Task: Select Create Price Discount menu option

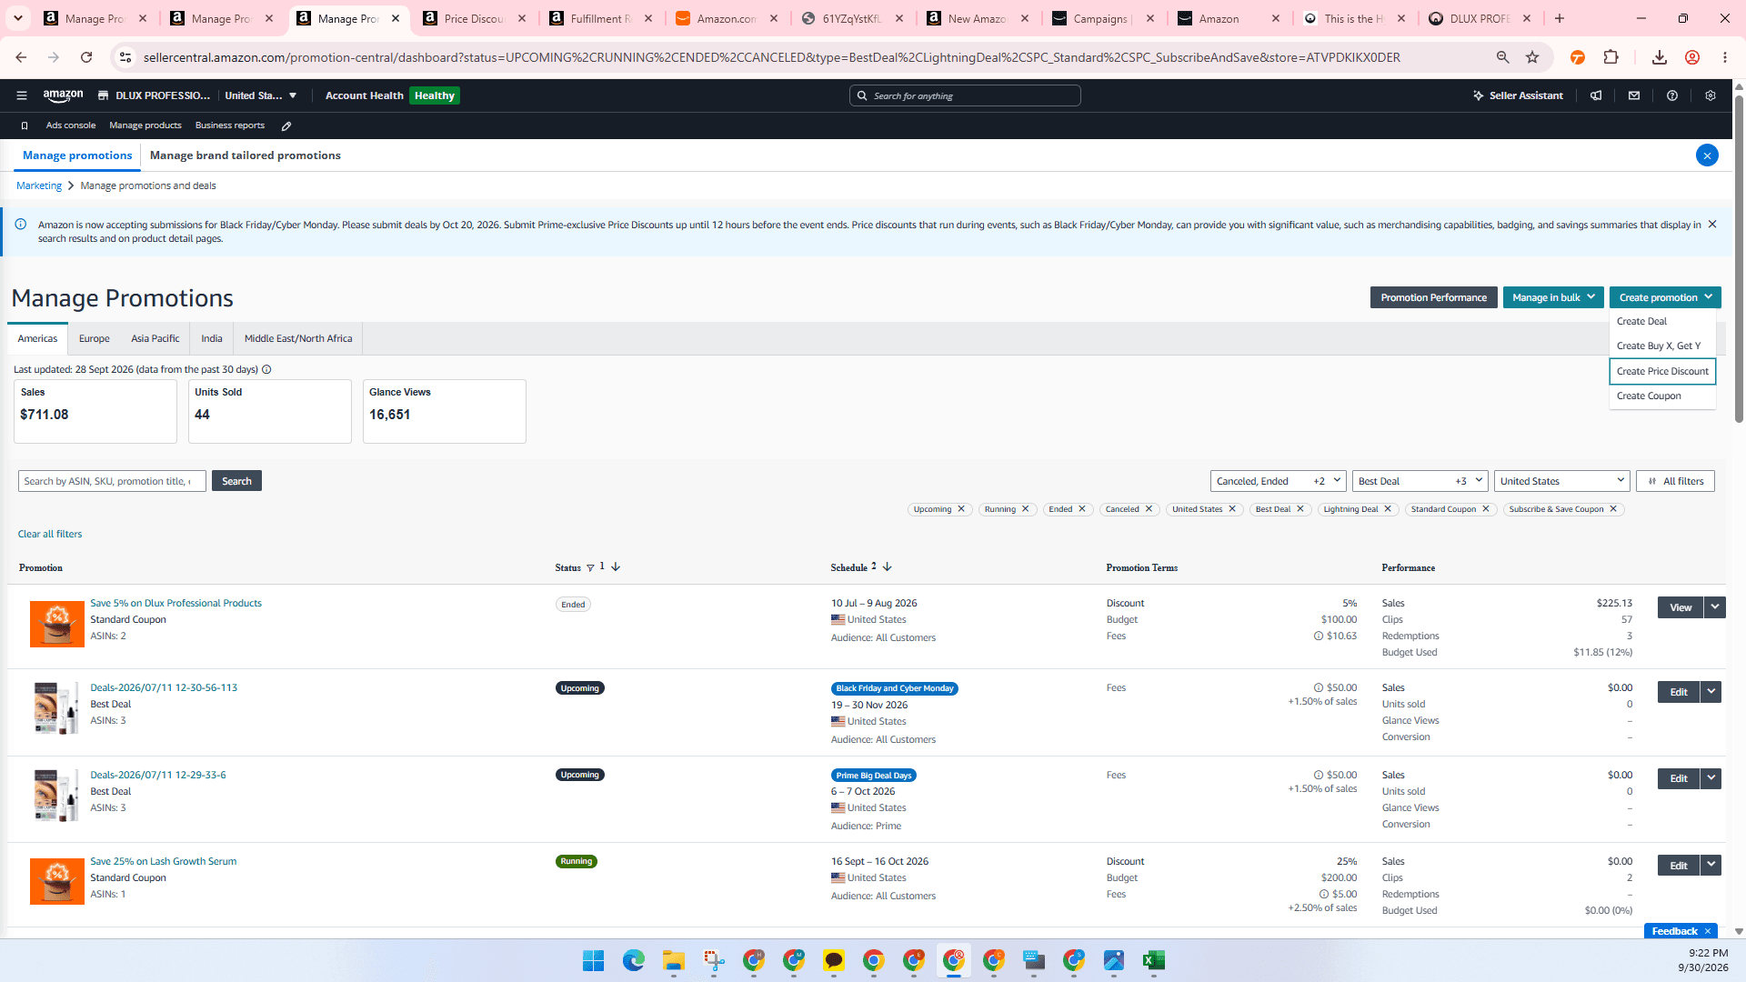Action: click(x=1662, y=371)
